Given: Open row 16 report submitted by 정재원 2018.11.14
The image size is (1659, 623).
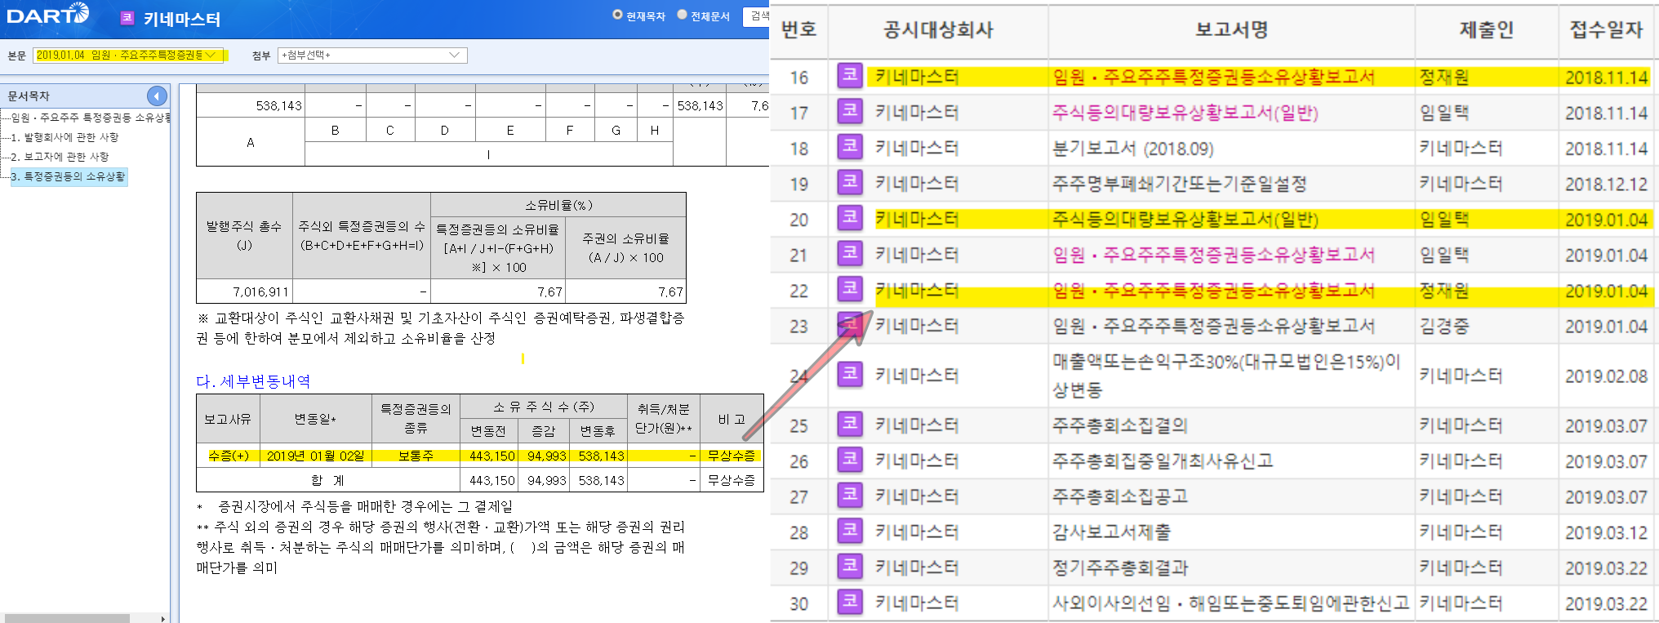Looking at the screenshot, I should pyautogui.click(x=1213, y=77).
